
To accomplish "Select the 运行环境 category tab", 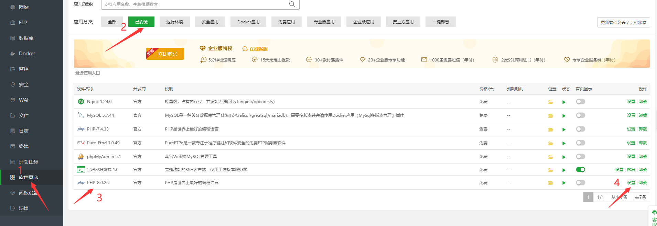I will tap(175, 22).
